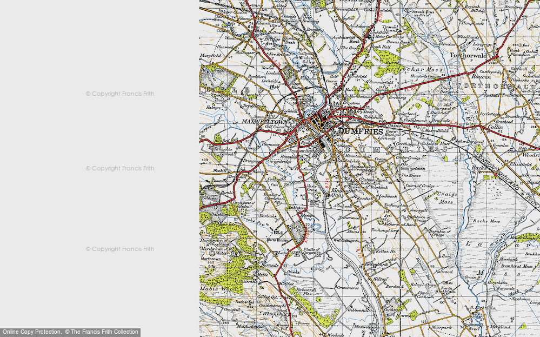Image resolution: width=540 pixels, height=337 pixels.
Task: Select the Lochside label
Action: tap(270, 81)
